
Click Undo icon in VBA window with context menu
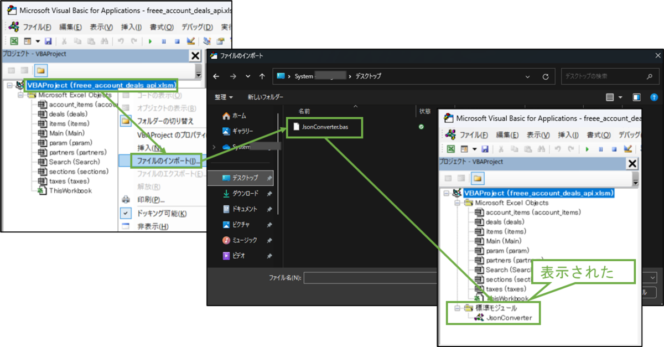tap(120, 41)
